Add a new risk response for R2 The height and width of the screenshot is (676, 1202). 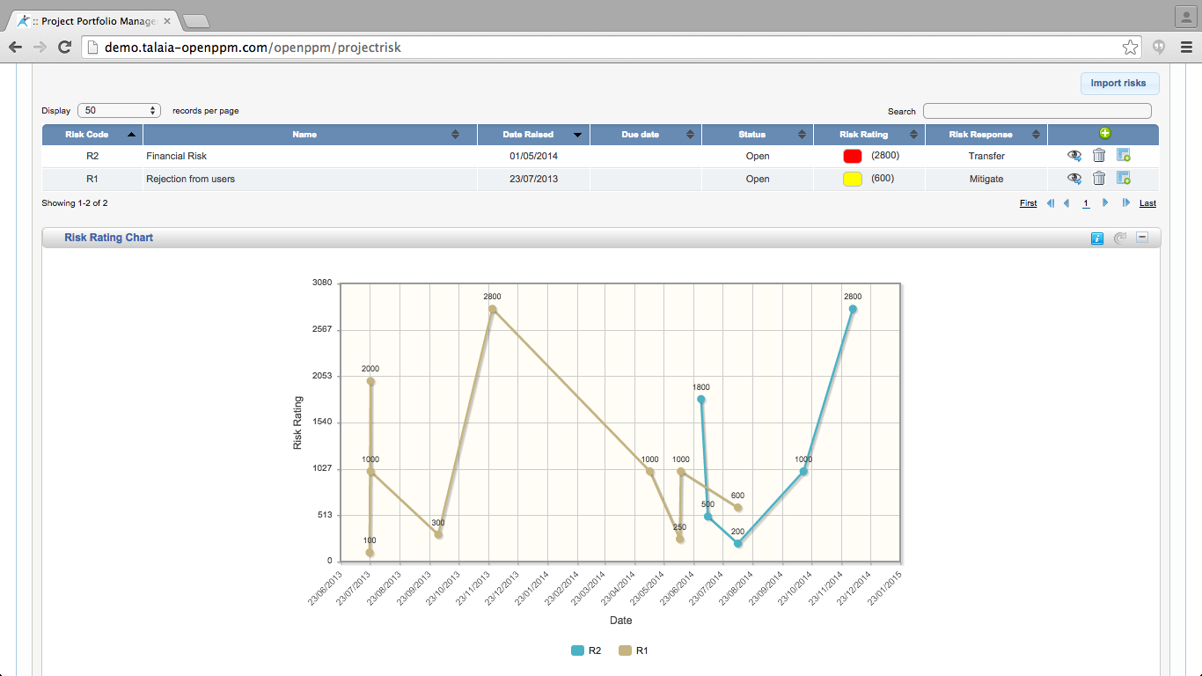pos(1123,155)
